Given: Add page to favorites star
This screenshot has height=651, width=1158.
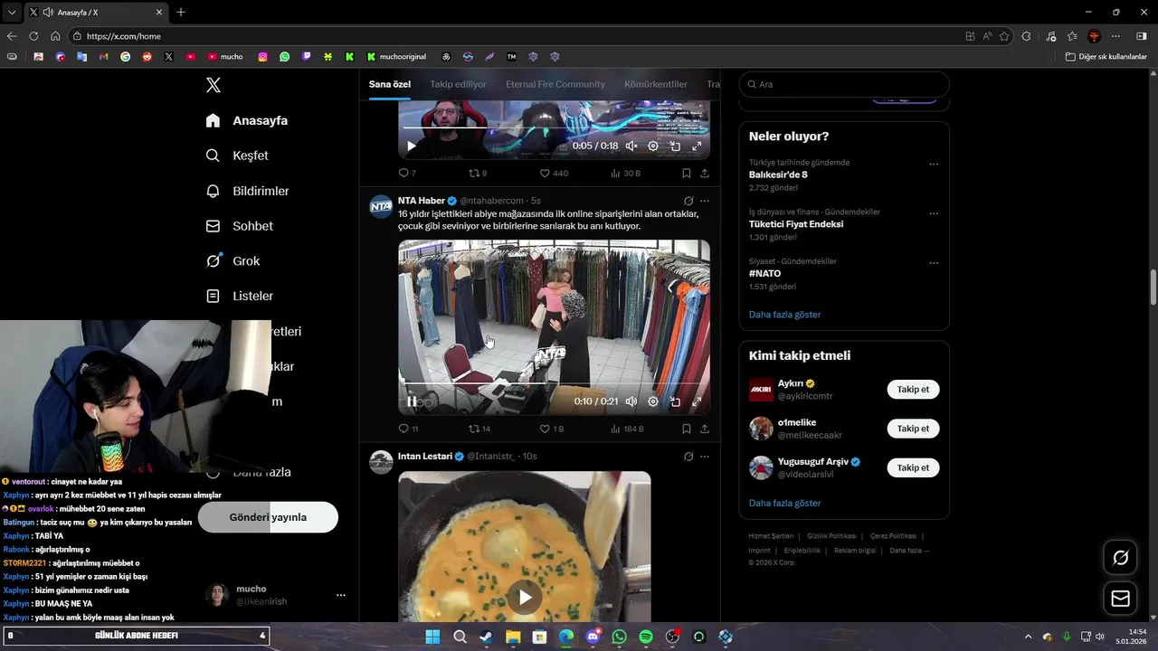Looking at the screenshot, I should [x=1004, y=36].
